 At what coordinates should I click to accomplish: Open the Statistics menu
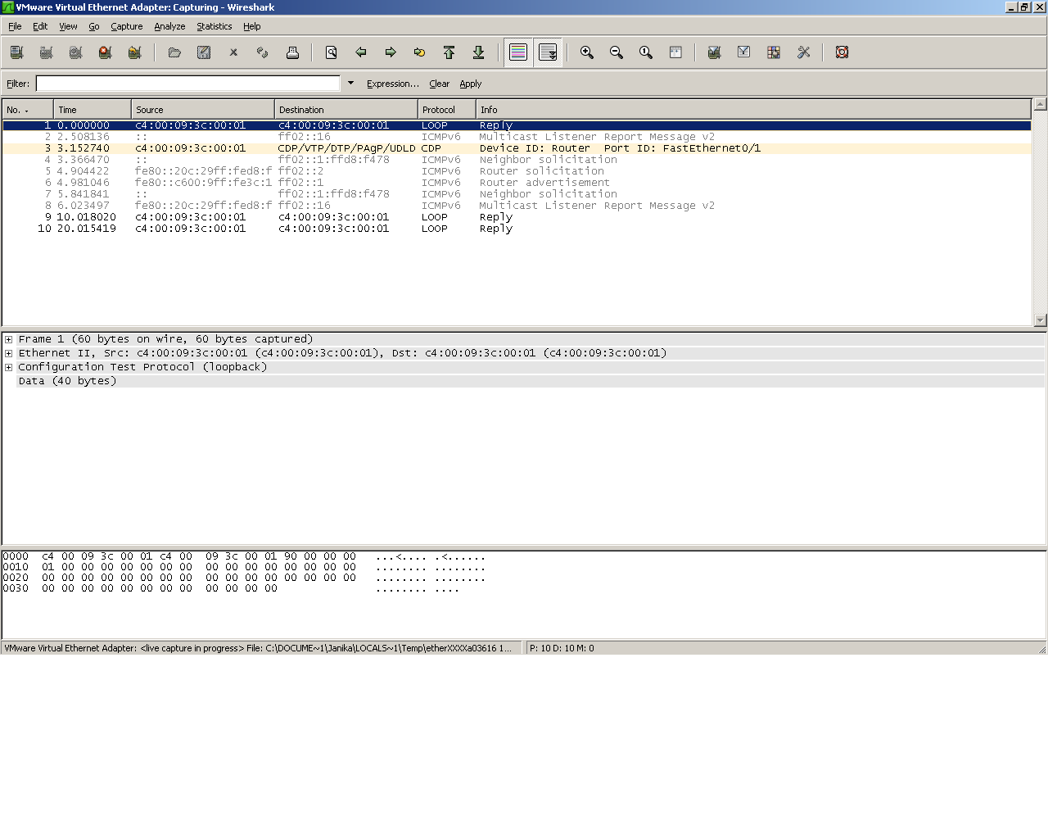click(x=214, y=26)
